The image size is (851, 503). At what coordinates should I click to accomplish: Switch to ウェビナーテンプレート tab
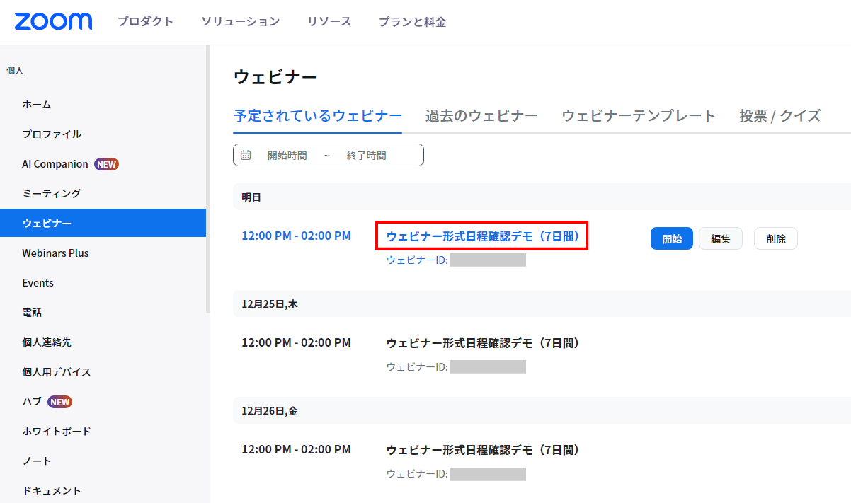point(639,116)
